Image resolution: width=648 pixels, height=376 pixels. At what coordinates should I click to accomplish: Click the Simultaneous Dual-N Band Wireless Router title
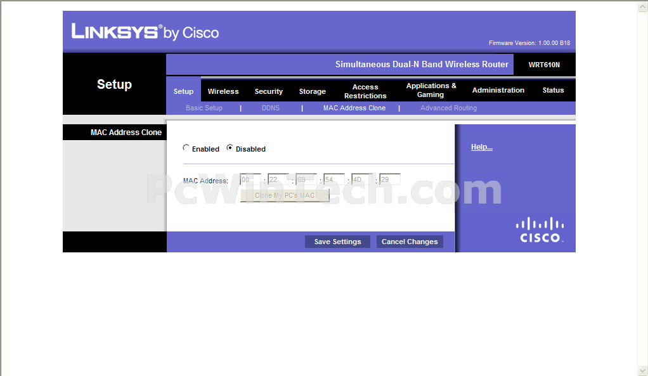[422, 65]
